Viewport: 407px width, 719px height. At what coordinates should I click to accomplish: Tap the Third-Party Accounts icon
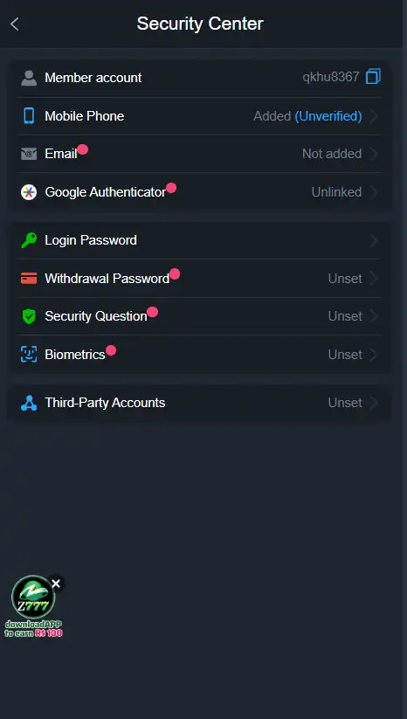(x=29, y=403)
